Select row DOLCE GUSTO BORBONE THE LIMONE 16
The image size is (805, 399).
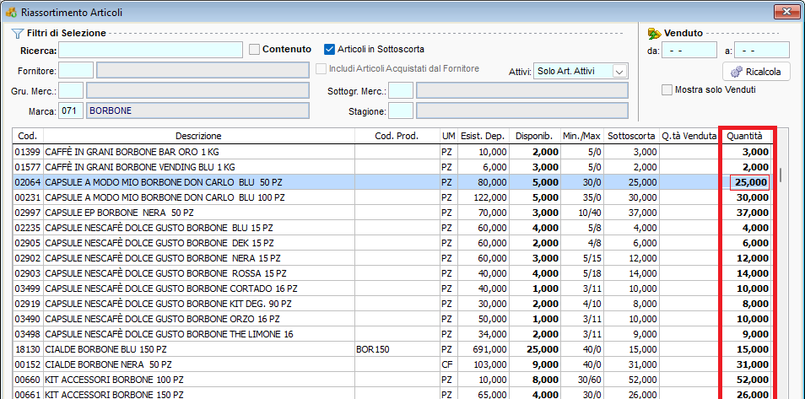tap(392, 334)
